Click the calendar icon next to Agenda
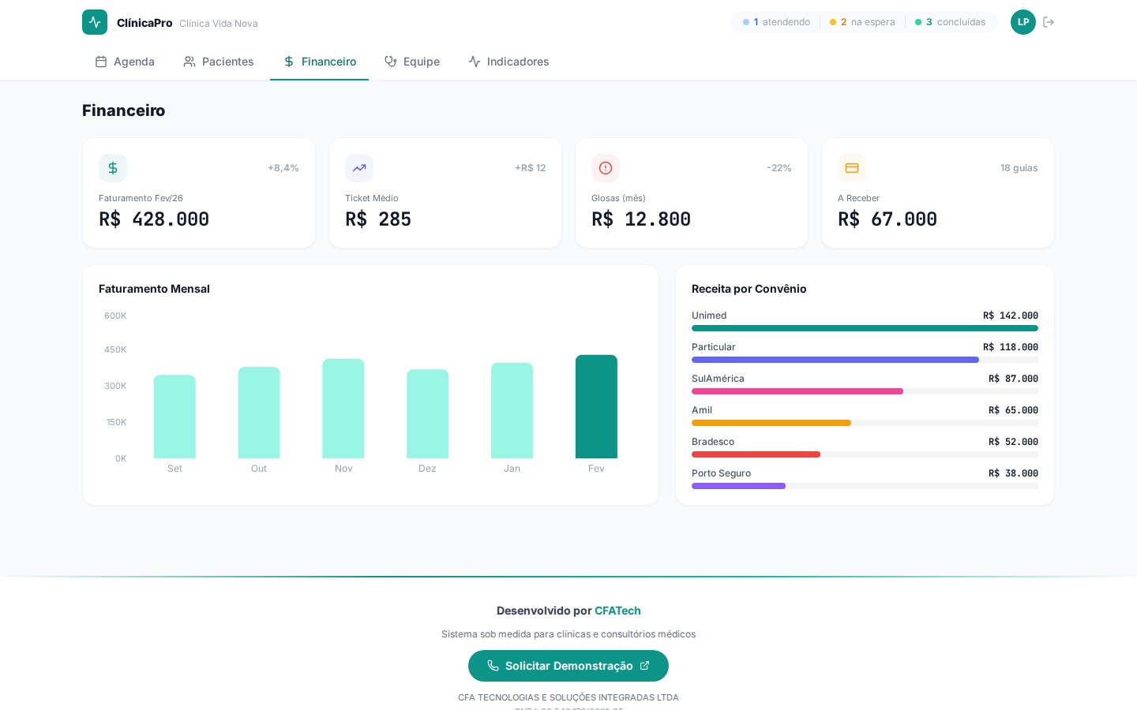1137x710 pixels. (101, 62)
